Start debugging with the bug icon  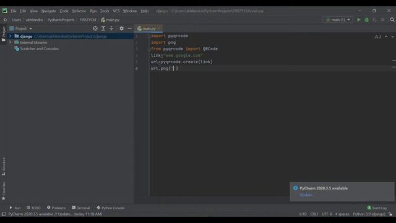[x=367, y=20]
